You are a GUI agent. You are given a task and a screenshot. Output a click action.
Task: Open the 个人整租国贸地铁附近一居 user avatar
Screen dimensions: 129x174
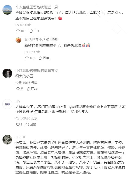[x=7, y=10]
